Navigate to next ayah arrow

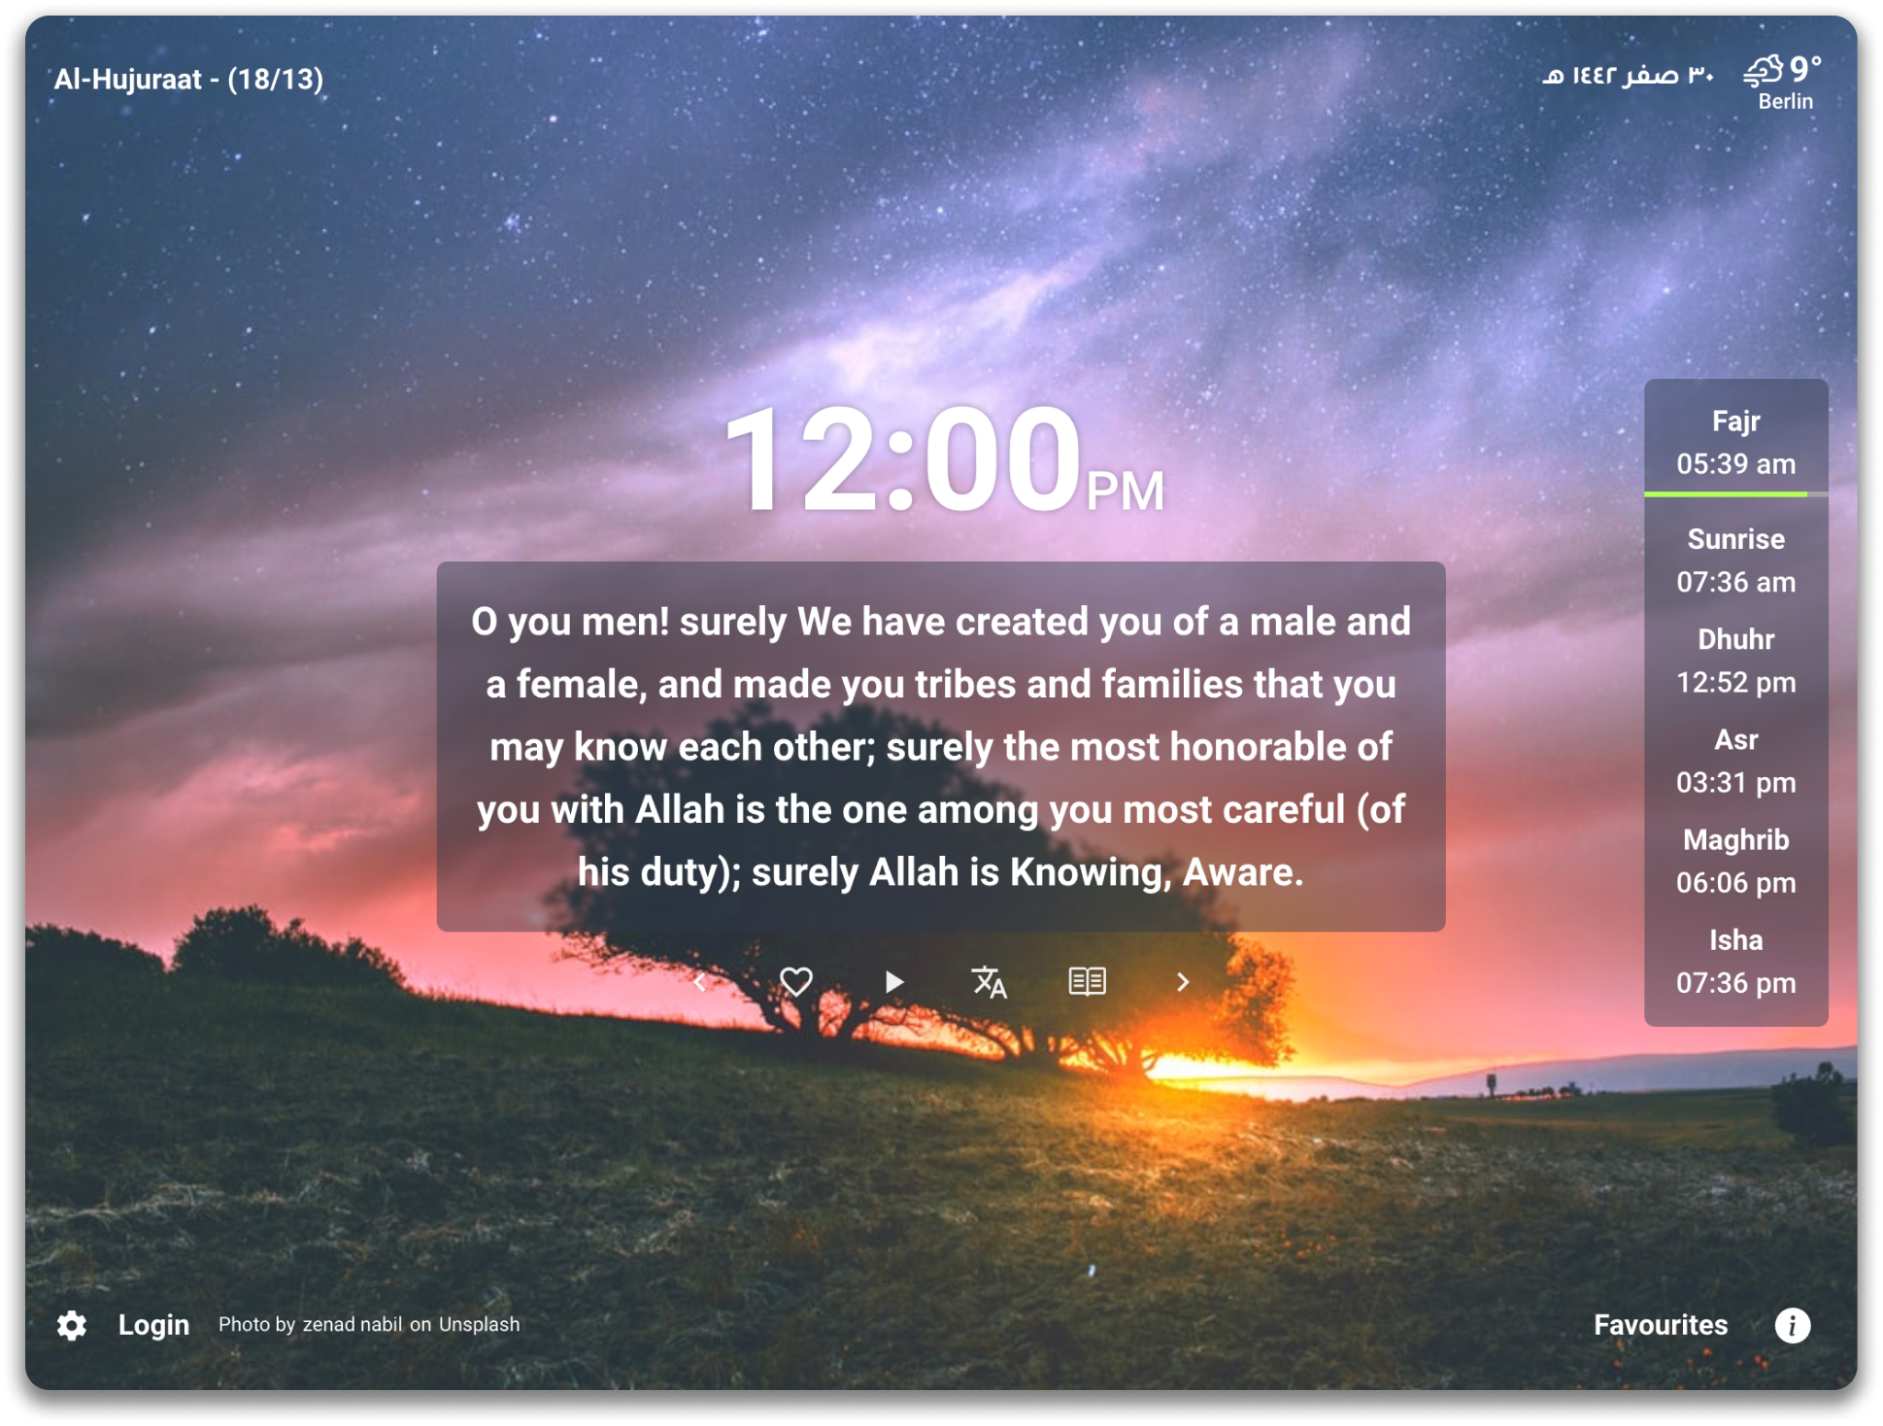tap(1184, 981)
